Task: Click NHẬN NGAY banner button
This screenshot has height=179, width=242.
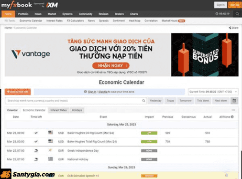Action: (111, 65)
